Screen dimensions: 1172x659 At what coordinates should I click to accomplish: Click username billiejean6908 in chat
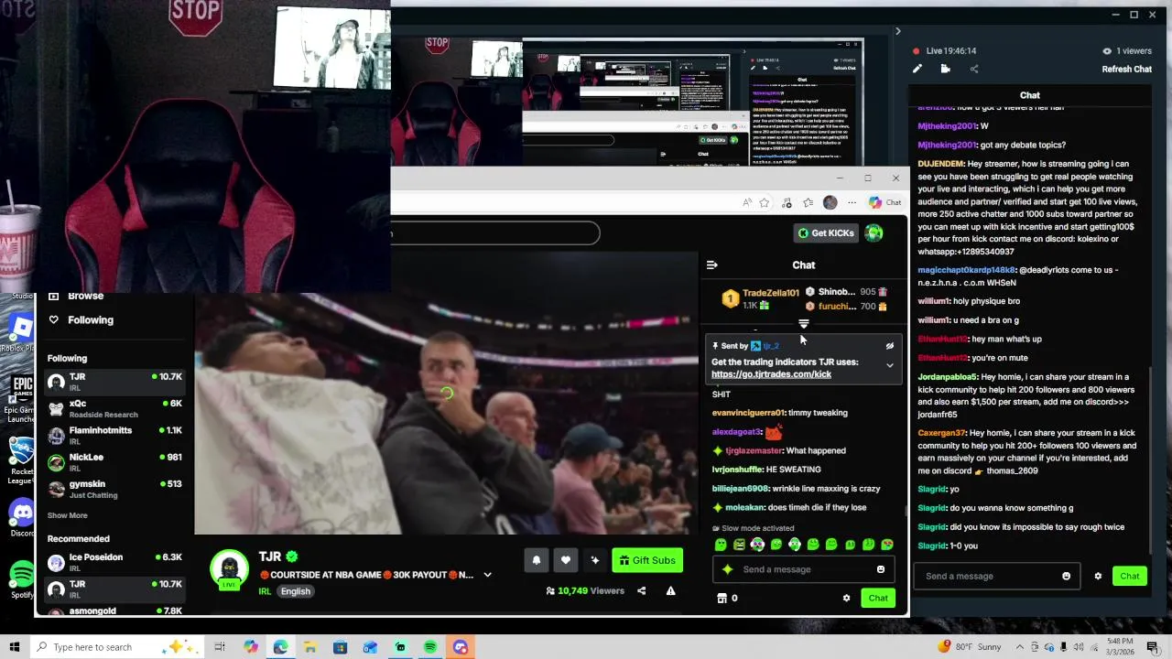pyautogui.click(x=740, y=489)
